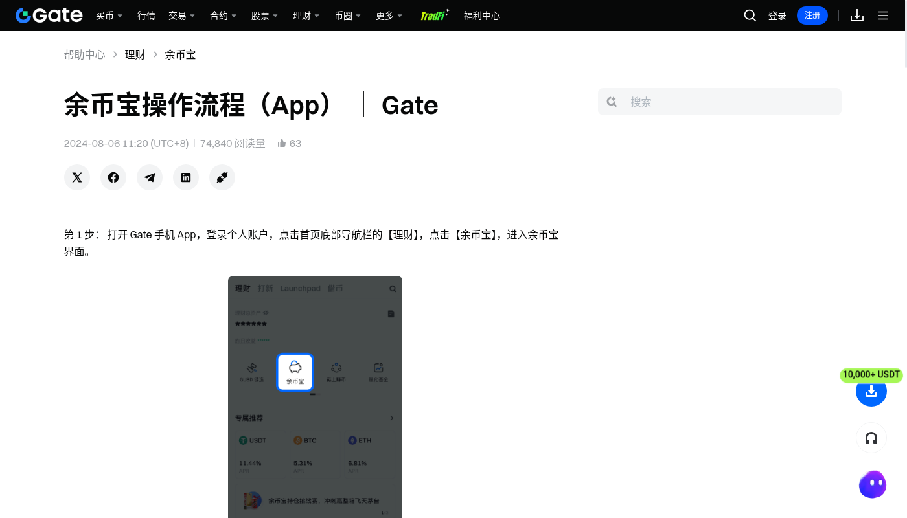Expand the 买币 dropdown menu
Image resolution: width=907 pixels, height=518 pixels.
(x=109, y=16)
